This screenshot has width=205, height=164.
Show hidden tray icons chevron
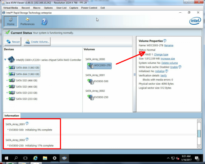click(168, 158)
